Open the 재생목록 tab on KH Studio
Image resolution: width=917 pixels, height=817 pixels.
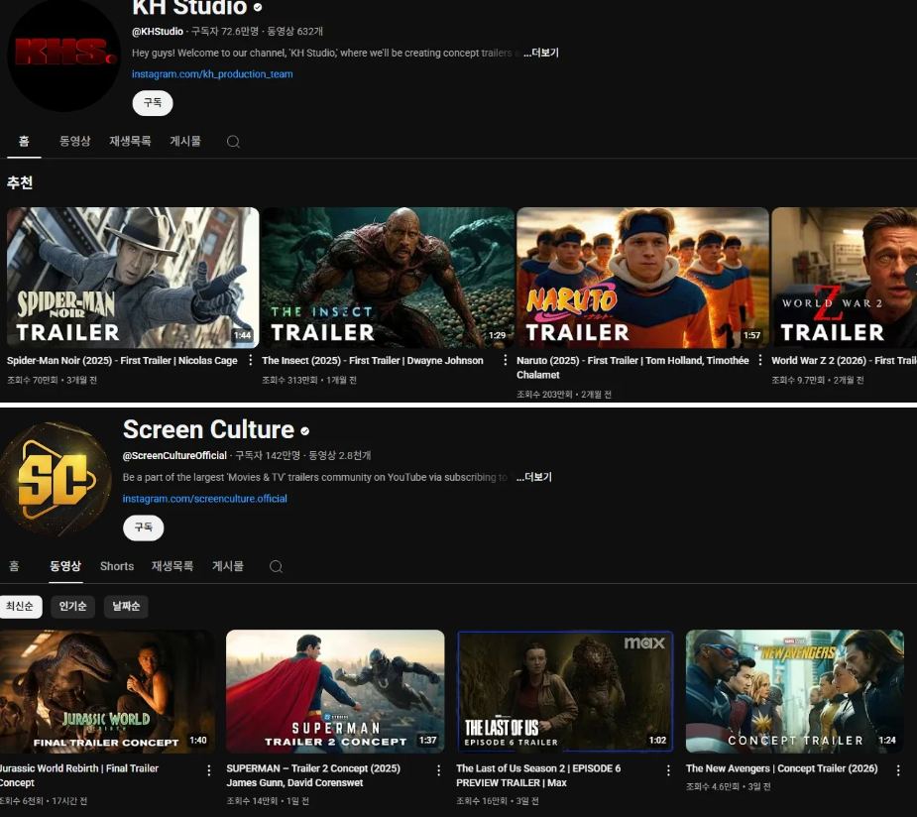tap(130, 142)
